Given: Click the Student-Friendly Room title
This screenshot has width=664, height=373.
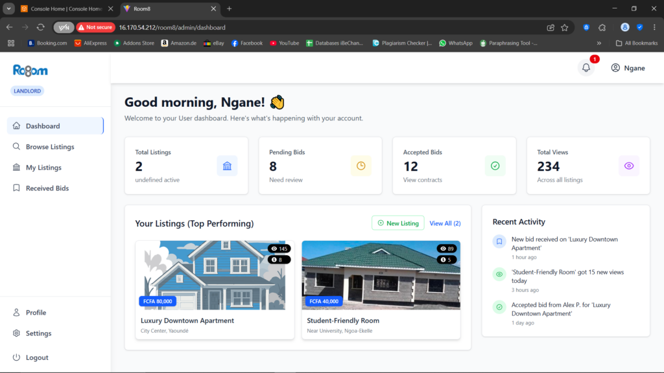Looking at the screenshot, I should click(343, 321).
